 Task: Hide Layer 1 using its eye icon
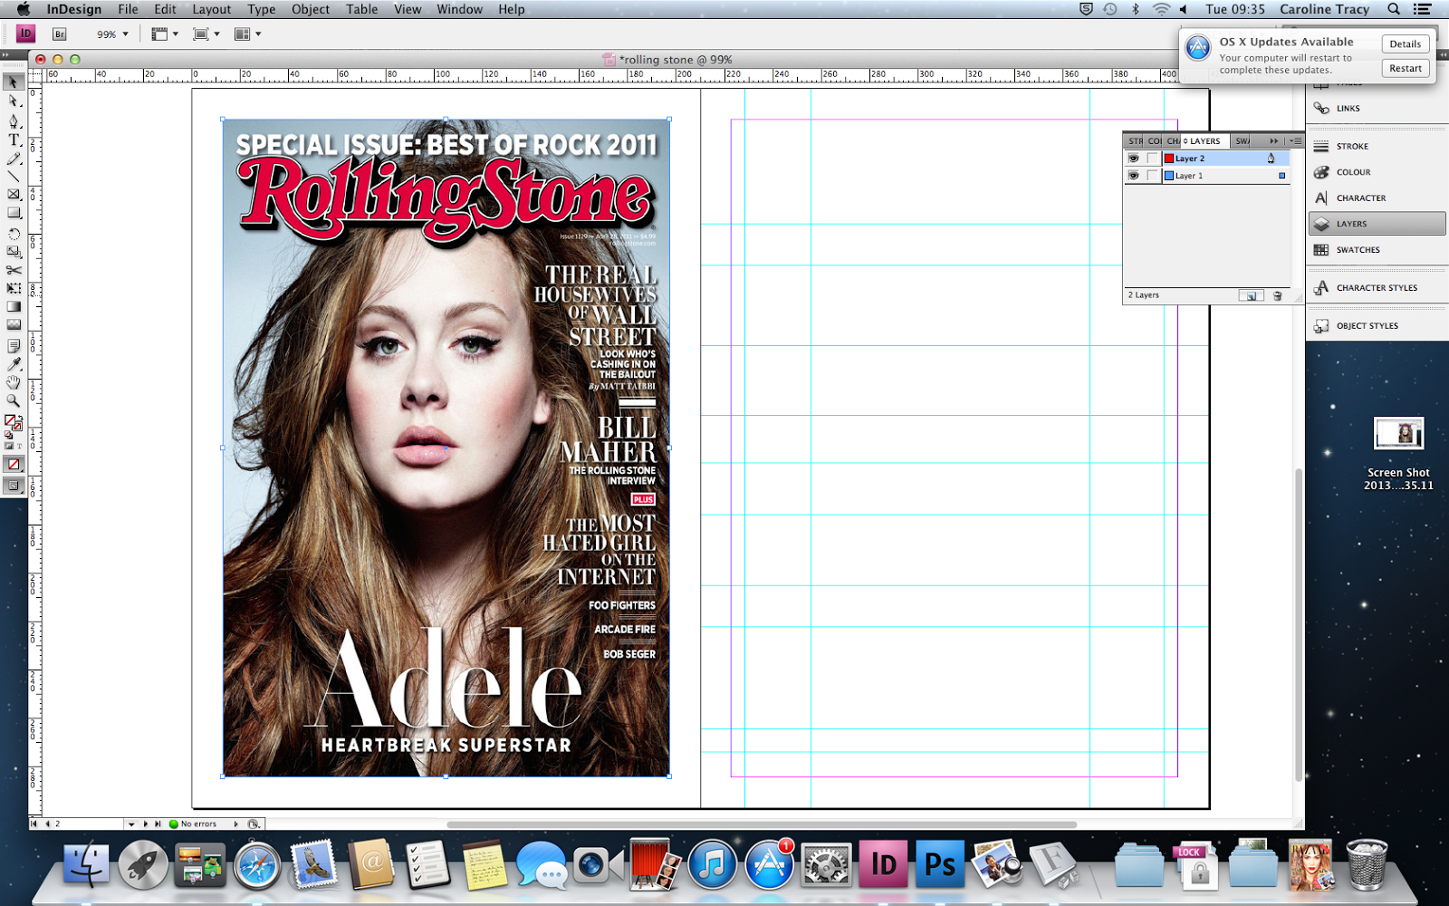coord(1133,176)
